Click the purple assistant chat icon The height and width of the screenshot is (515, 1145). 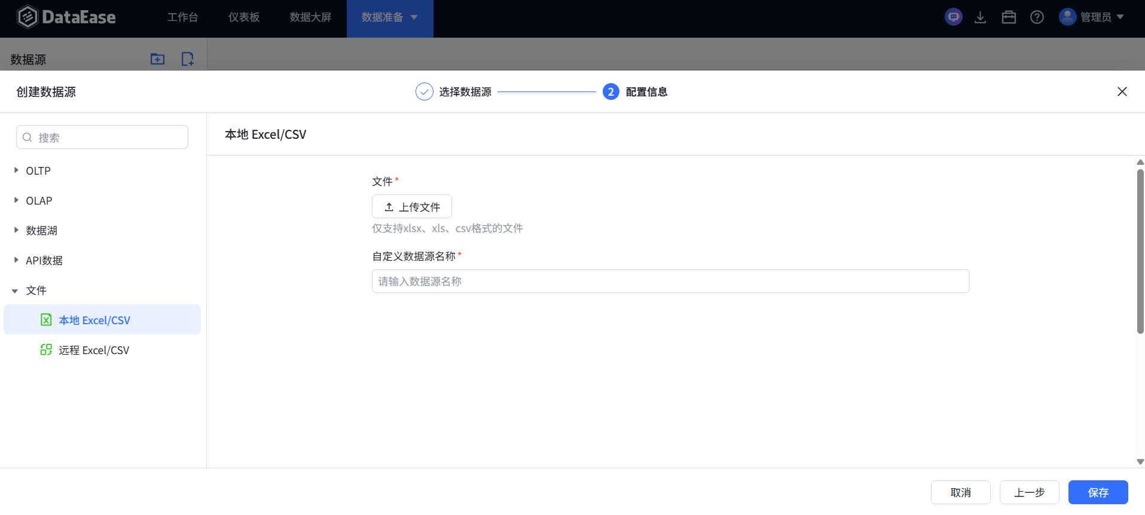(954, 17)
